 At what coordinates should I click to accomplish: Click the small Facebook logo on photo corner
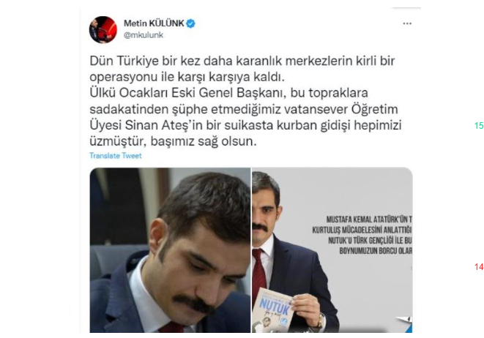coord(409,319)
